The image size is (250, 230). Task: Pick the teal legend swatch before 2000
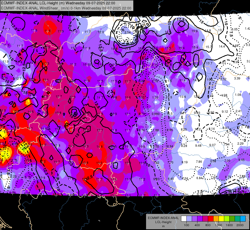coord(237,219)
